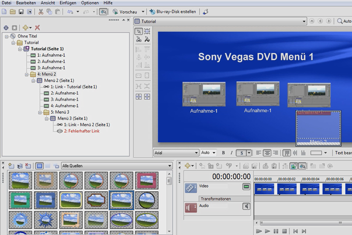Click the star icon in project overview toolbar
The width and height of the screenshot is (352, 235).
point(14,28)
